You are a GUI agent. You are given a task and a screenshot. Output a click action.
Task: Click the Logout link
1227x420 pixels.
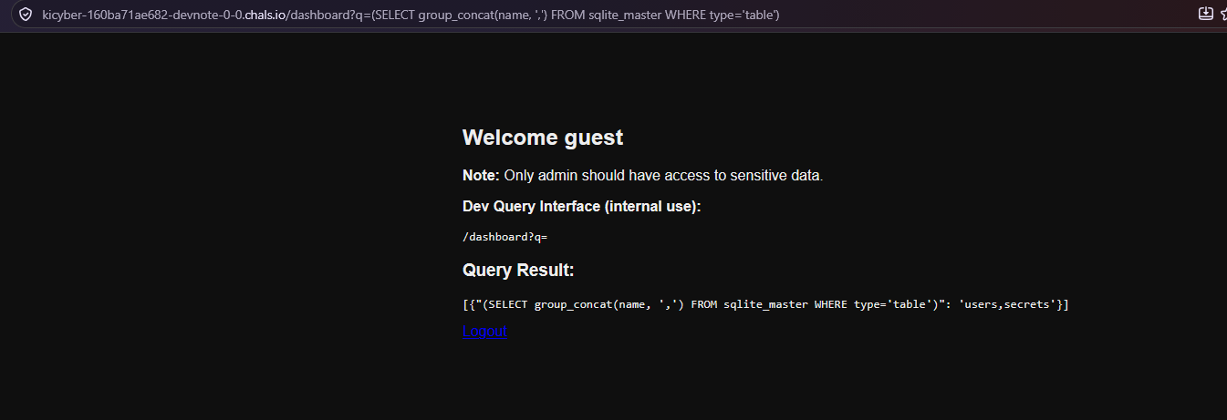click(484, 331)
